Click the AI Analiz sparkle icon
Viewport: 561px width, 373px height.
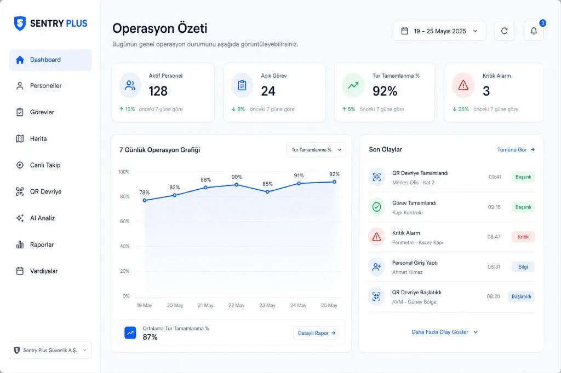[x=20, y=218]
